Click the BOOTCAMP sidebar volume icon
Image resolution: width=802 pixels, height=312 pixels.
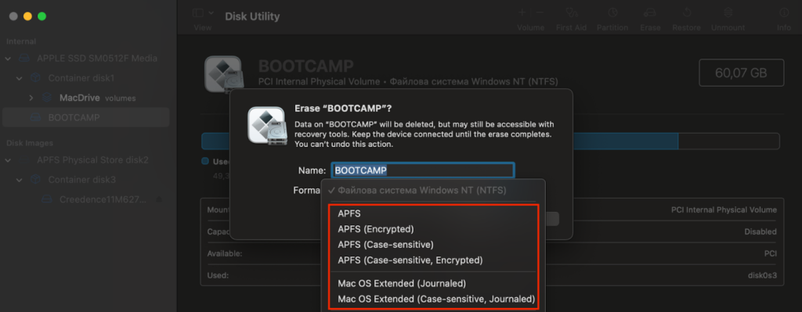click(x=35, y=117)
